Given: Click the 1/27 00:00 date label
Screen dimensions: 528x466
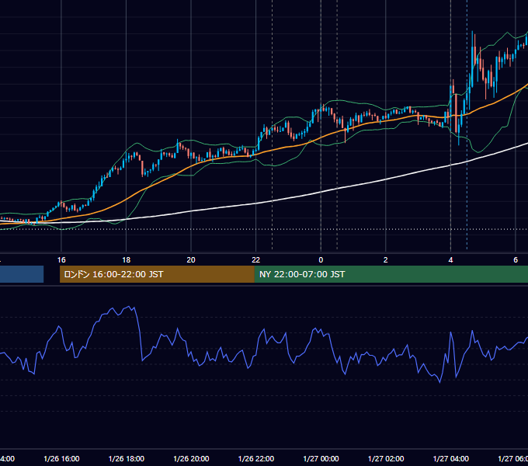Looking at the screenshot, I should click(x=321, y=458).
